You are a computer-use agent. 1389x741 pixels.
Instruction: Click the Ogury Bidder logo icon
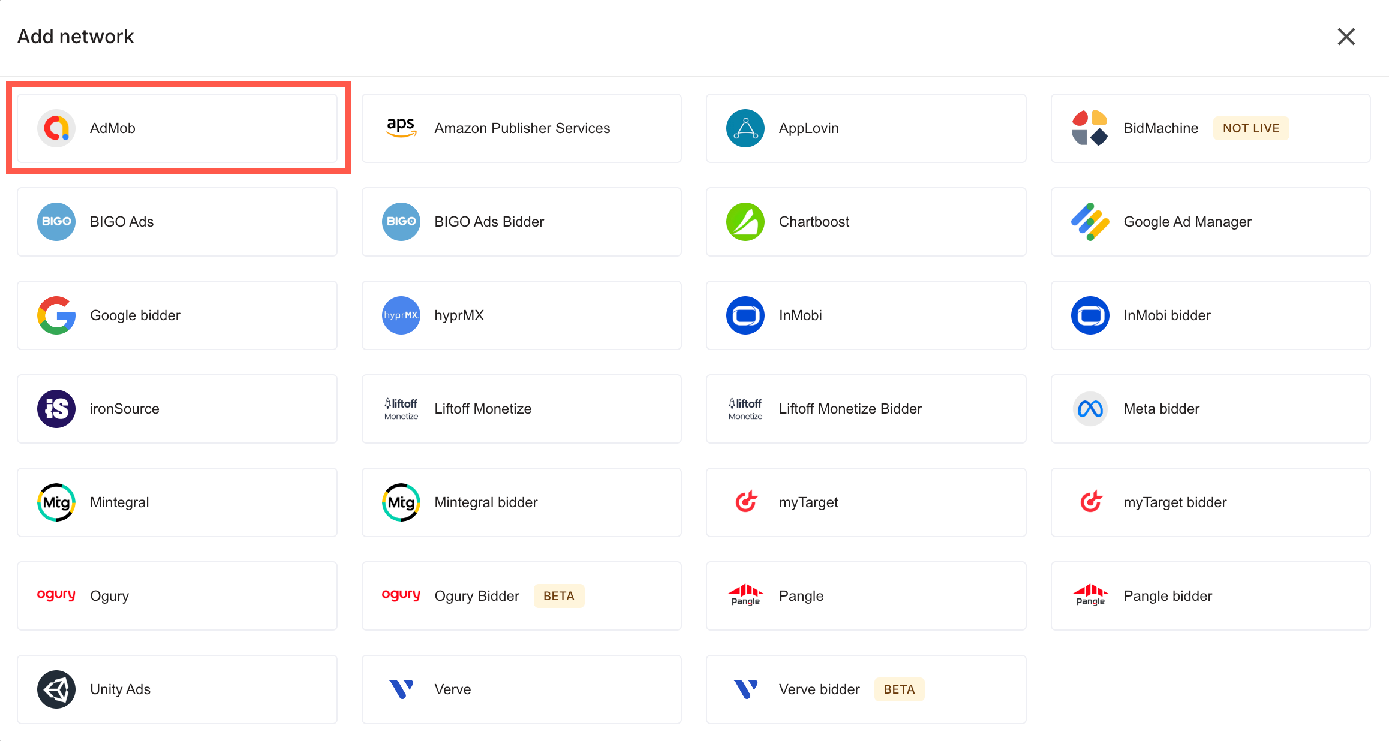pos(401,595)
